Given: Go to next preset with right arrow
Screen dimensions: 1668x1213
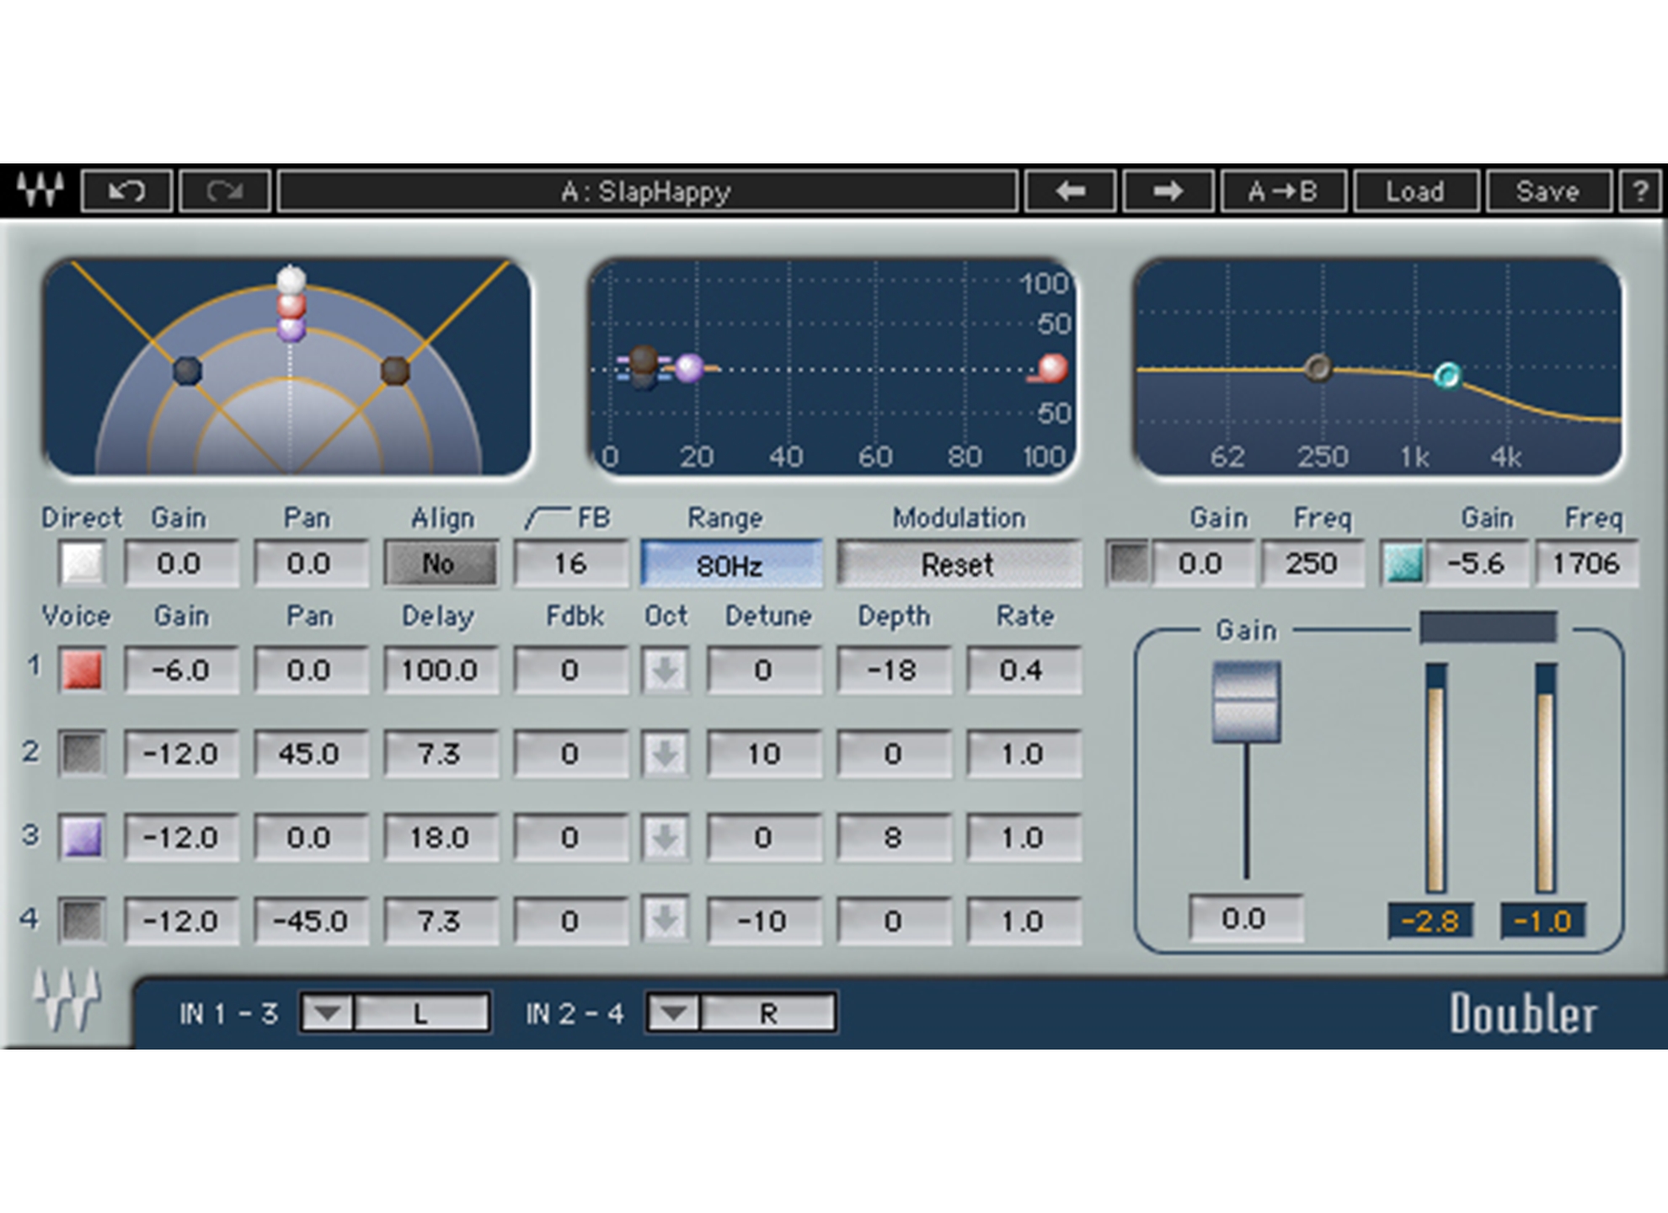Looking at the screenshot, I should coord(1168,191).
